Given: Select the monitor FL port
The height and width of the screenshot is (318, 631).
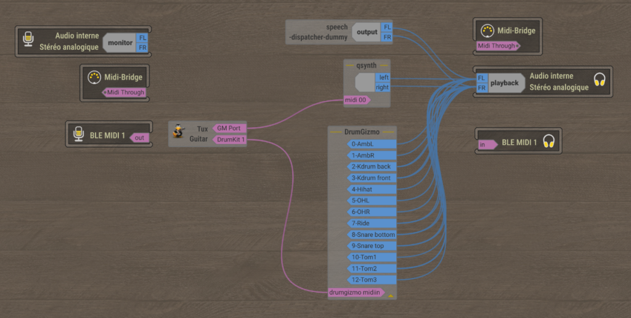Looking at the screenshot, I should (142, 38).
